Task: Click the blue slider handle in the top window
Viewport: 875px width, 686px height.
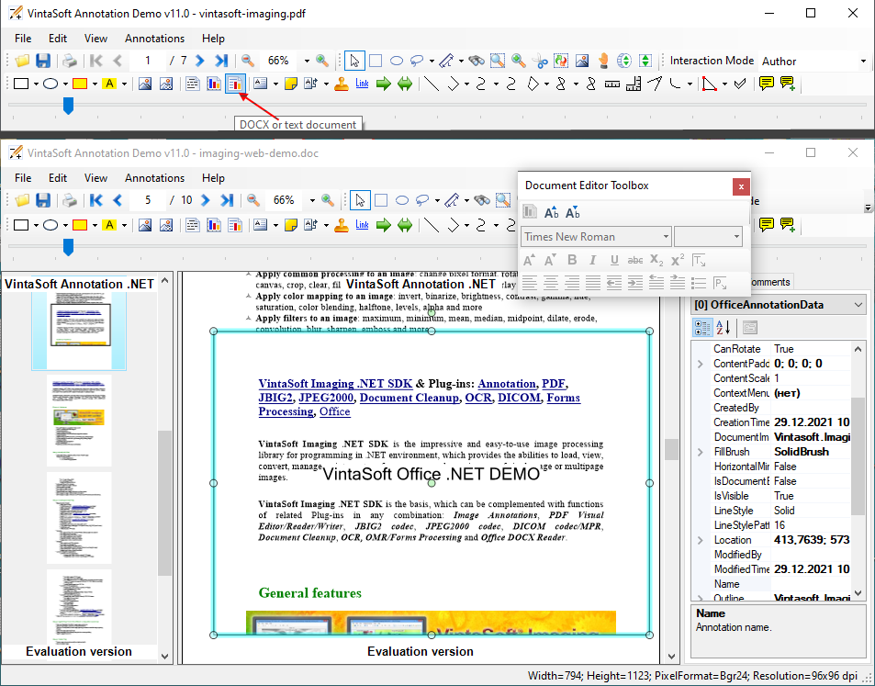Action: 68,107
